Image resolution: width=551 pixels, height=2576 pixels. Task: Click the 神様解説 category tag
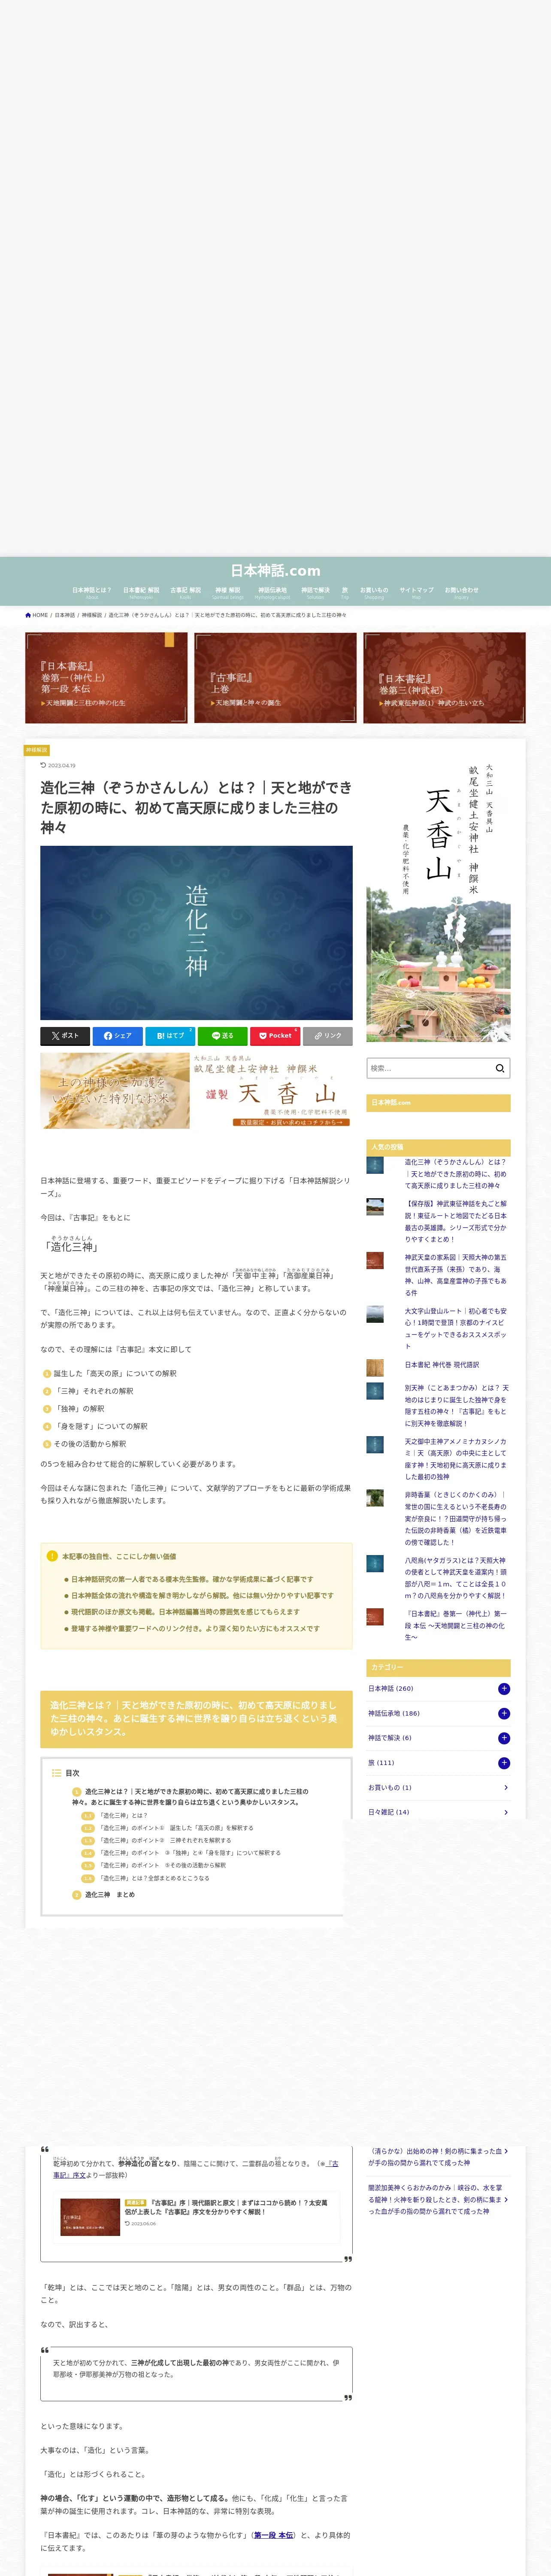coord(37,749)
